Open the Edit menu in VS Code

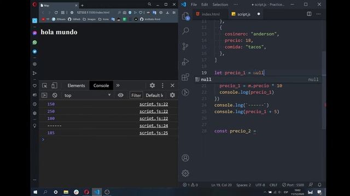click(x=205, y=4)
